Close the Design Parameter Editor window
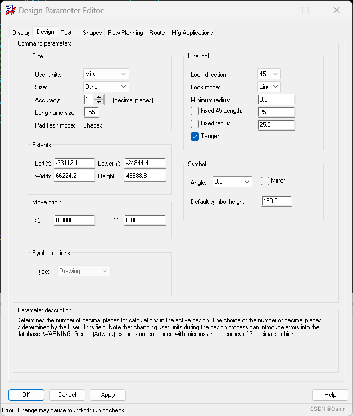The height and width of the screenshot is (416, 353). pos(336,10)
